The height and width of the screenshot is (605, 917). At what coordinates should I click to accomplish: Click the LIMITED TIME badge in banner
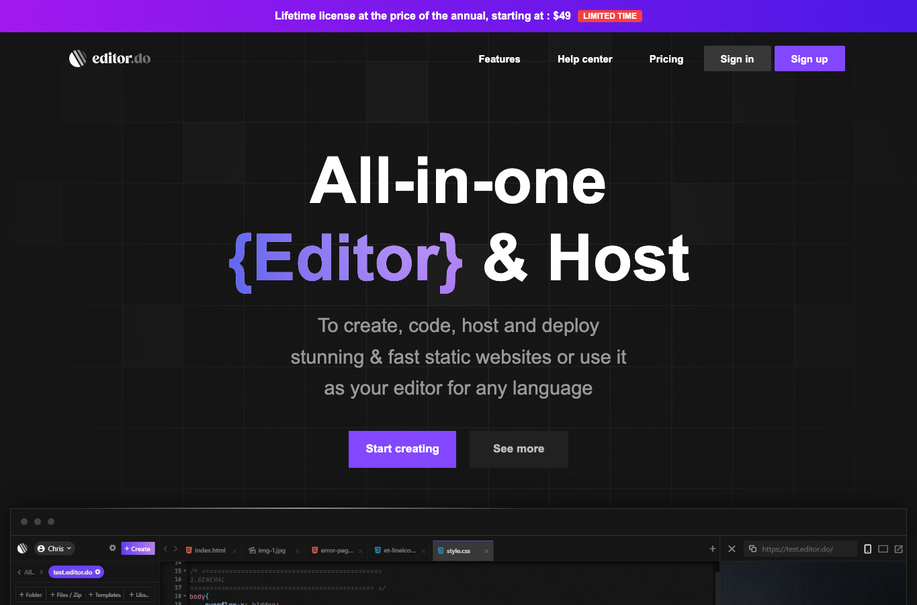[610, 16]
